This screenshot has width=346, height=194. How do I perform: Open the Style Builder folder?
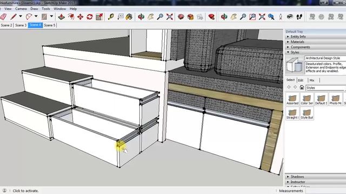click(307, 114)
